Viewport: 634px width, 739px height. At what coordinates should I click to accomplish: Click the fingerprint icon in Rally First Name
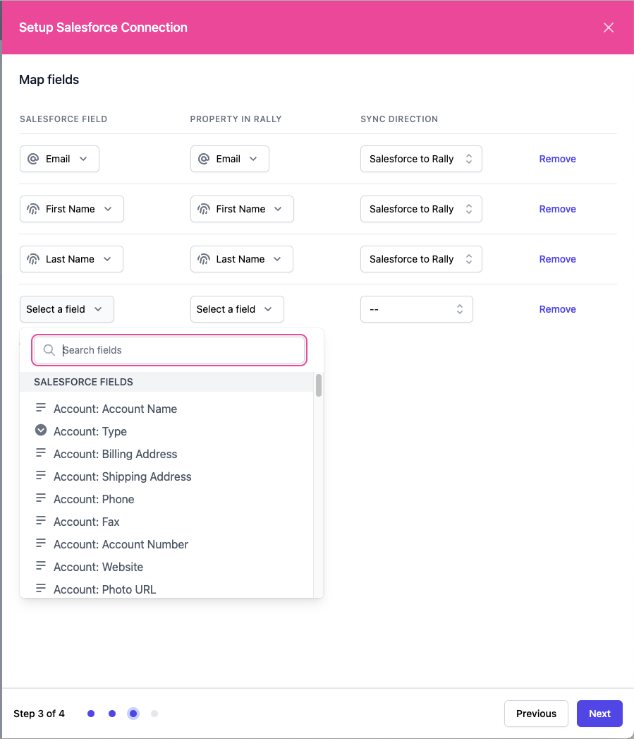pyautogui.click(x=204, y=209)
